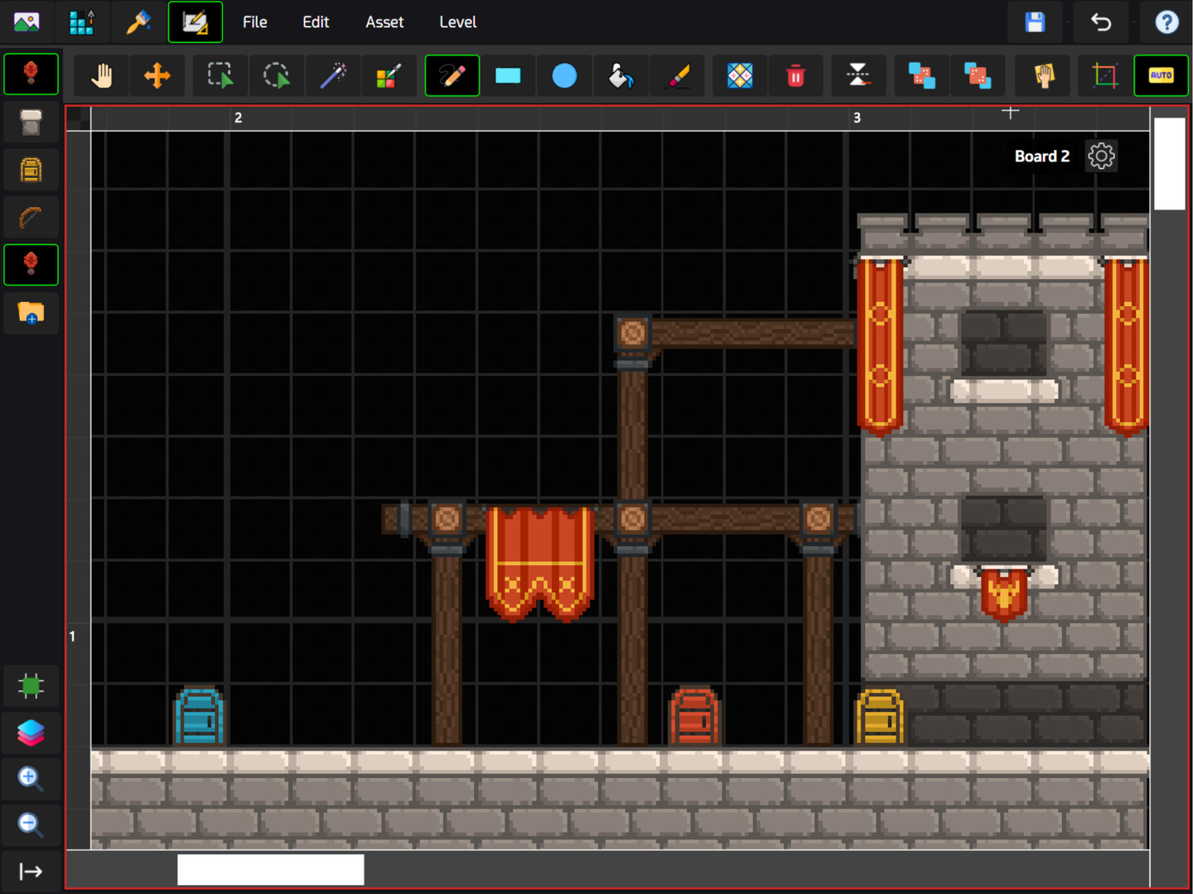
Task: Open Board 2 settings gear
Action: point(1101,156)
